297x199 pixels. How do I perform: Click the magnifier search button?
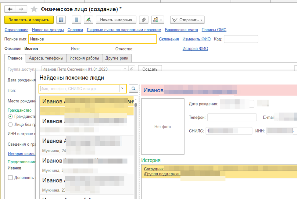point(134,88)
